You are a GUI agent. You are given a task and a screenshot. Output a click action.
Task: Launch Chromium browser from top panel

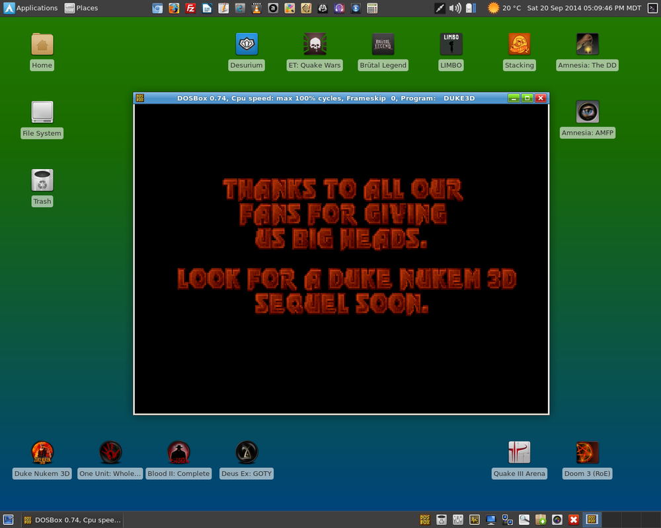coord(157,8)
